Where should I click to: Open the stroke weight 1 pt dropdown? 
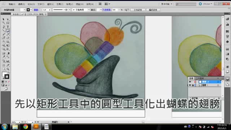point(50,10)
